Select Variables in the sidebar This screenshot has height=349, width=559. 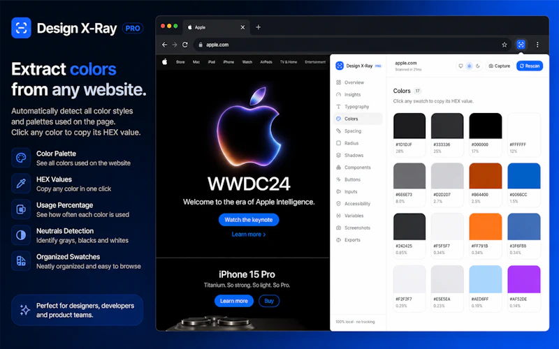tap(358, 216)
